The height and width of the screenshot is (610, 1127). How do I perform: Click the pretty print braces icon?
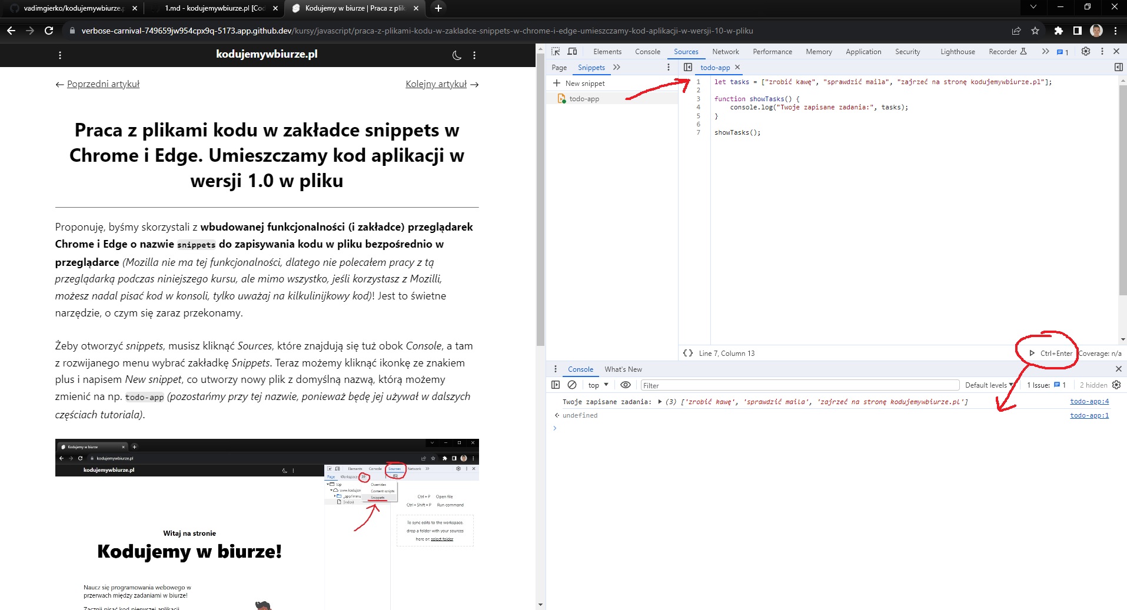point(687,353)
